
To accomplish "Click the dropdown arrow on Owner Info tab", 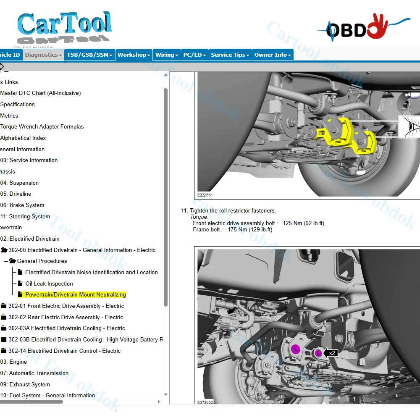I will click(289, 55).
